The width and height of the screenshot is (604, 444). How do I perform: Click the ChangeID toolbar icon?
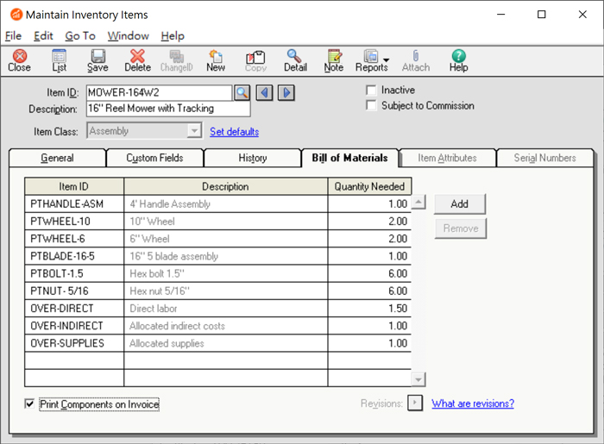click(x=176, y=61)
